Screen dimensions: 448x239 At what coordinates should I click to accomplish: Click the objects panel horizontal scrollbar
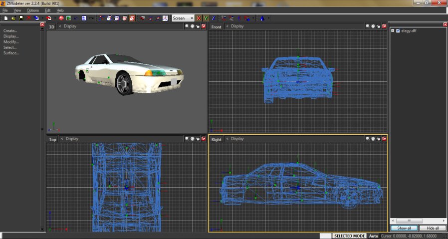(409, 221)
